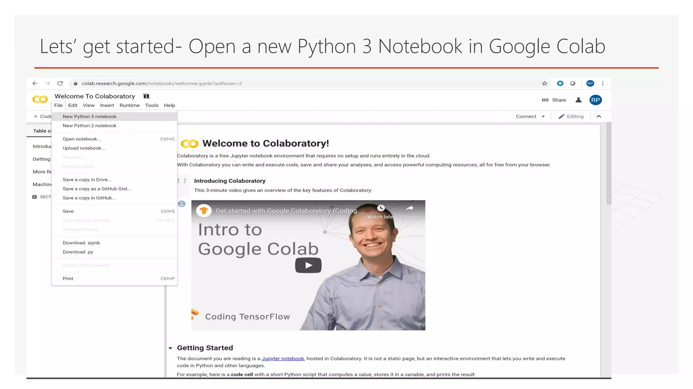Choose Save a copy as a GitHub Gist...

pyautogui.click(x=114, y=189)
